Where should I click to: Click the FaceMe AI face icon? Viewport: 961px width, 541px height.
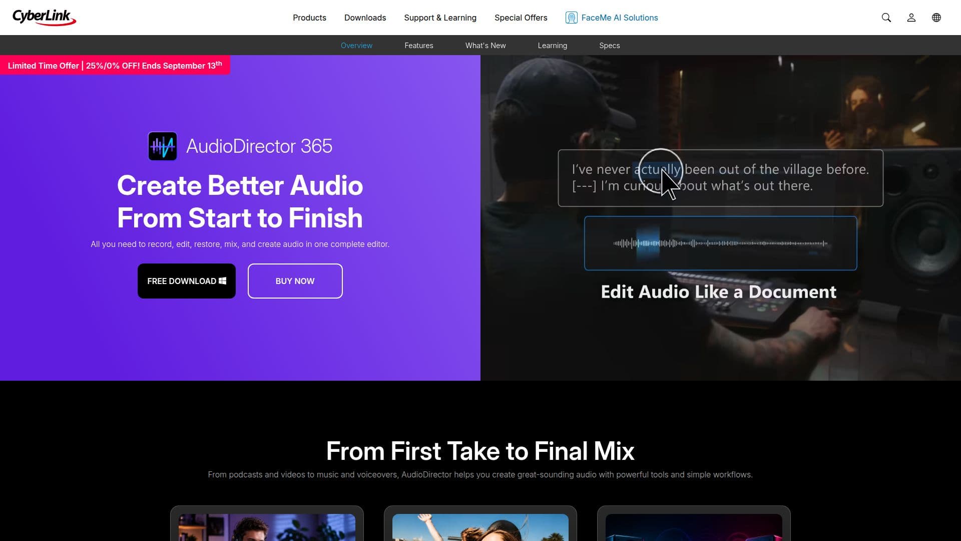pos(571,18)
